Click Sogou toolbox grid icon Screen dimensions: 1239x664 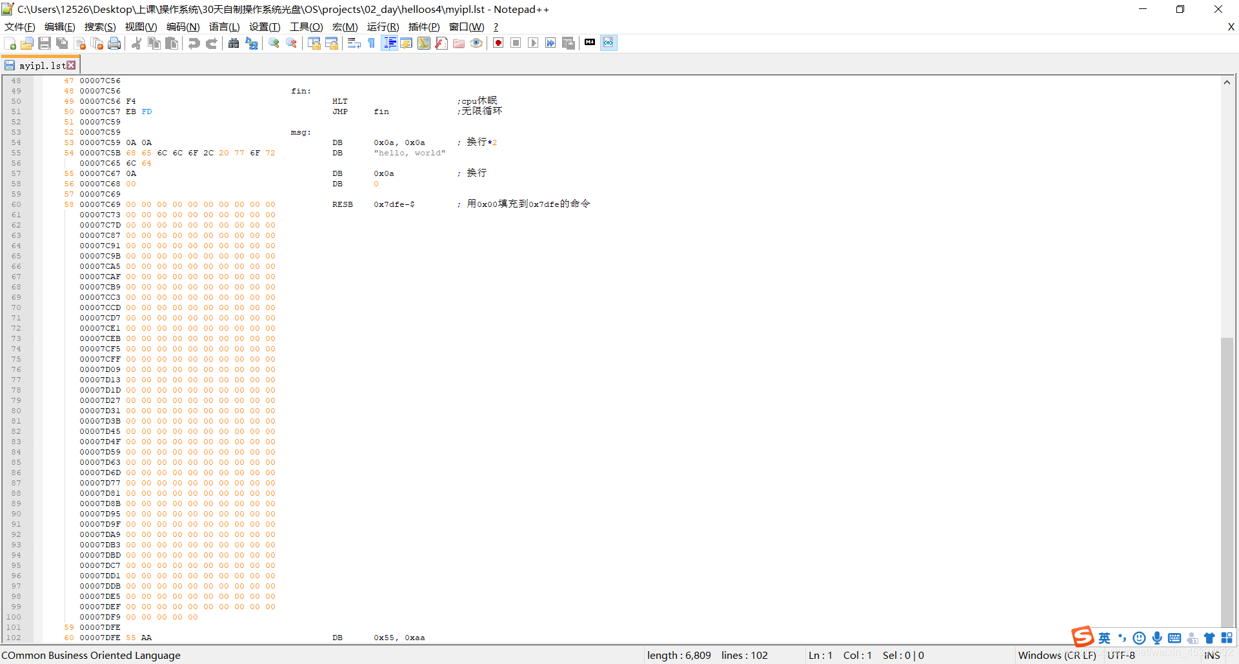(x=1227, y=638)
